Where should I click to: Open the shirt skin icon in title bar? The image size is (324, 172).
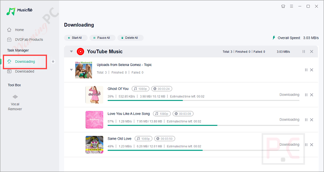point(283,6)
